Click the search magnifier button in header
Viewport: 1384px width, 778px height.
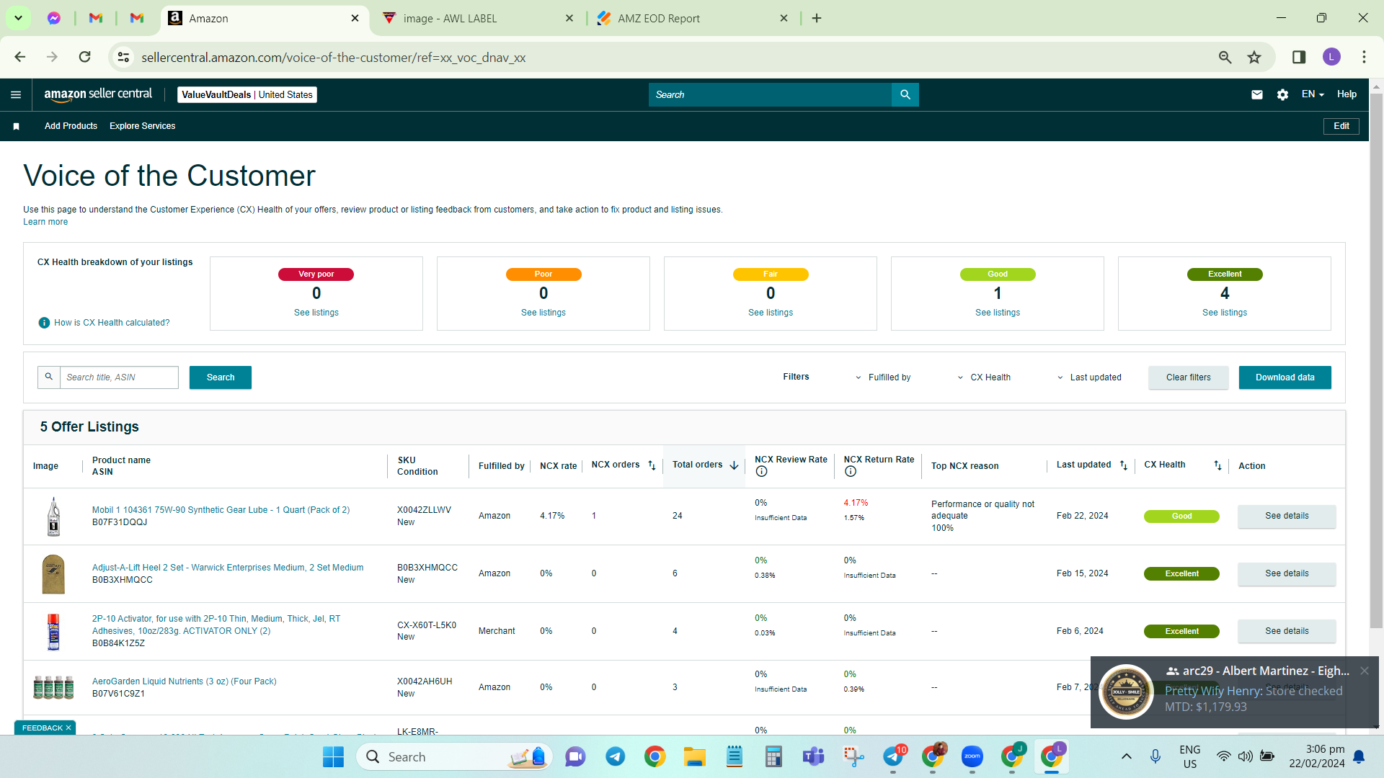click(905, 94)
